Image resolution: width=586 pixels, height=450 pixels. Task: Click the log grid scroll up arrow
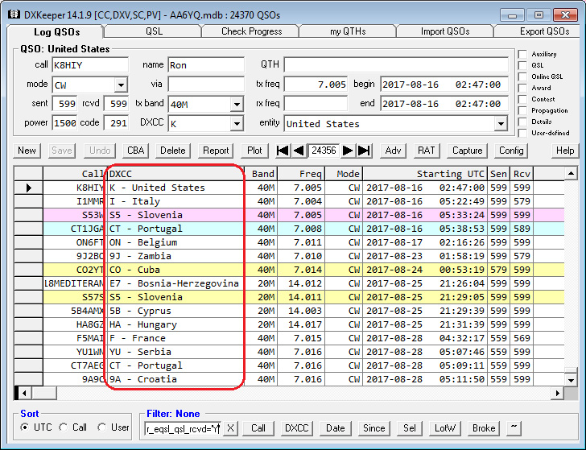tap(571, 173)
